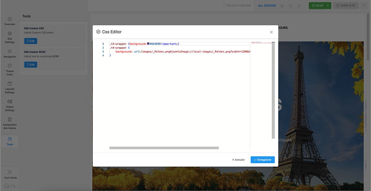Viewport: 371px width, 191px height.
Task: Open the Save dropdown arrow
Action: [328, 6]
